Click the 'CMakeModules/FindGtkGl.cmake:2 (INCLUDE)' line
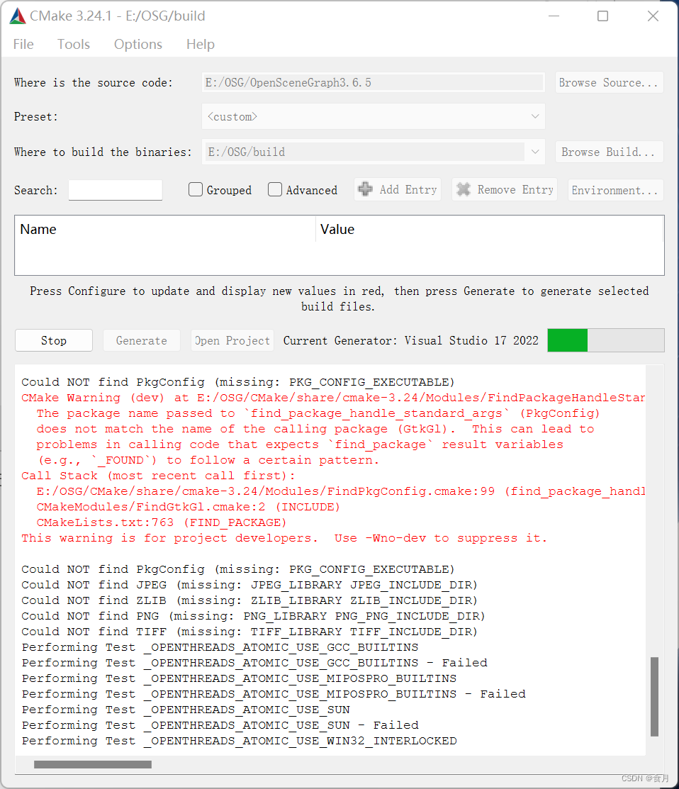679x789 pixels. (188, 507)
